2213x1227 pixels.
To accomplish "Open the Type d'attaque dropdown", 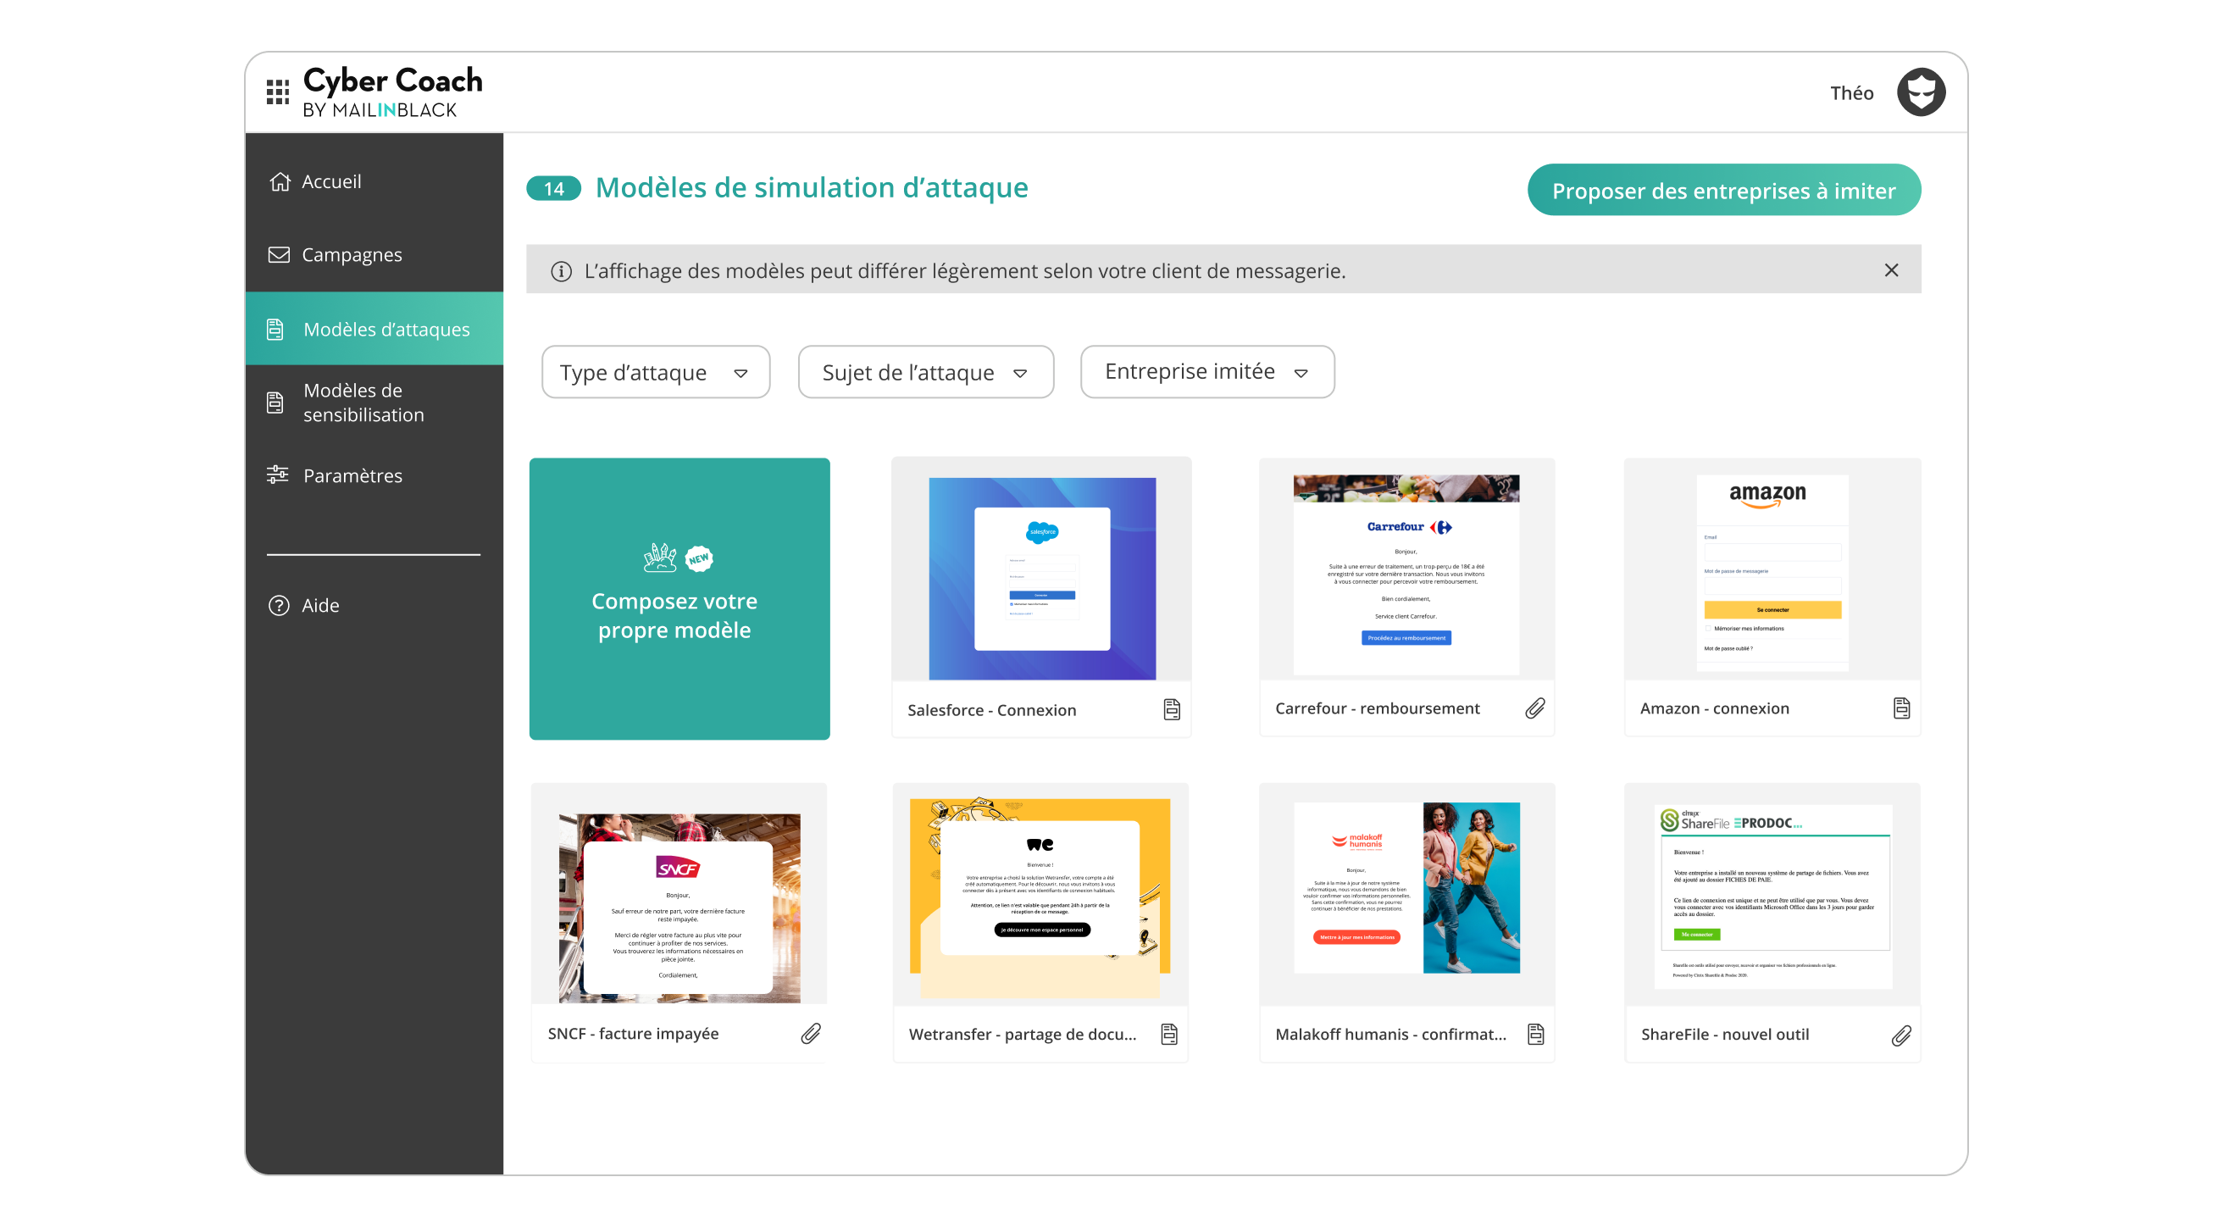I will click(x=656, y=372).
